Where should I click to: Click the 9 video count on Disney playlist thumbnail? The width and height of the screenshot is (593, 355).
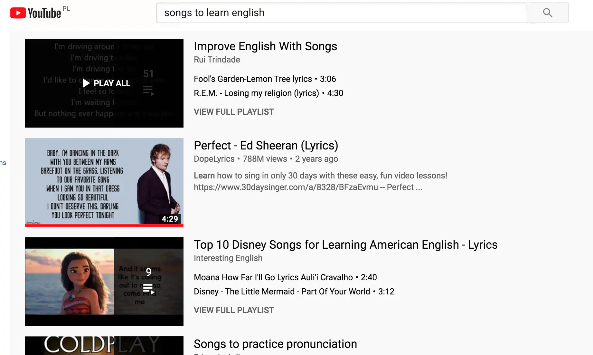tap(148, 272)
